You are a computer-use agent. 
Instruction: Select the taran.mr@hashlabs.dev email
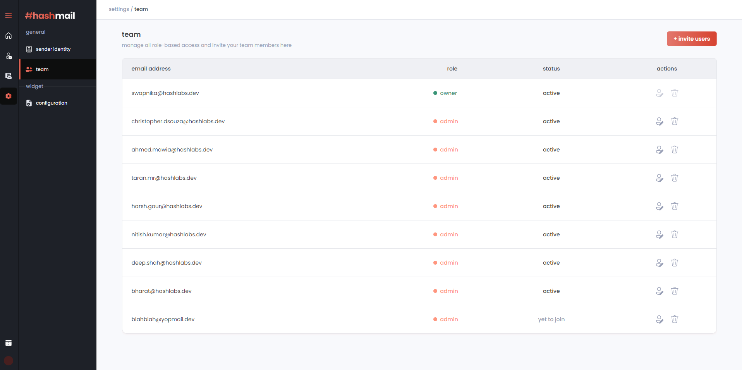click(x=164, y=178)
